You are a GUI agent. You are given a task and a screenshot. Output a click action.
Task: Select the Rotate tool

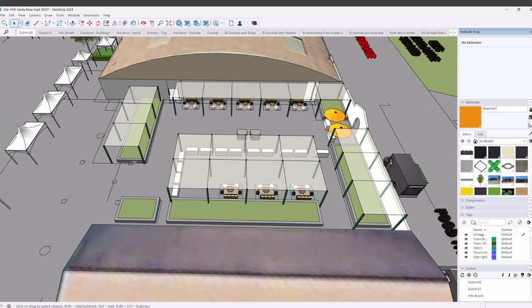[x=98, y=23]
